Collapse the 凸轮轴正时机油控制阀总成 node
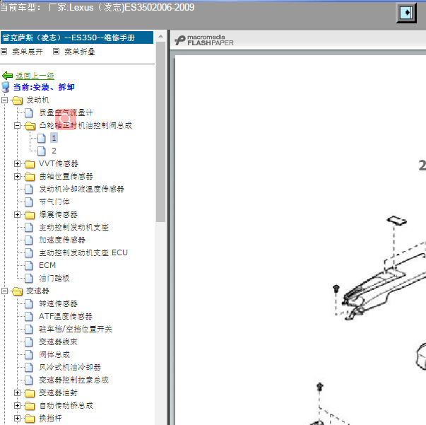The width and height of the screenshot is (426, 425). [17, 126]
